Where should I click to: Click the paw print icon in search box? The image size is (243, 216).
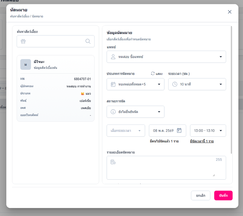(x=23, y=41)
